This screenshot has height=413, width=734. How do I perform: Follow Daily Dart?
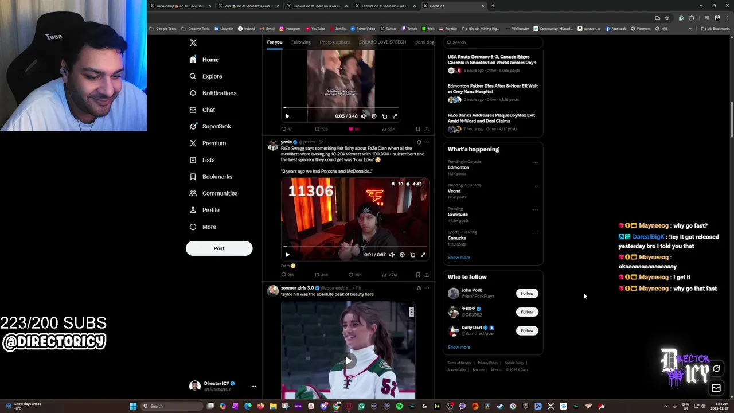point(527,330)
